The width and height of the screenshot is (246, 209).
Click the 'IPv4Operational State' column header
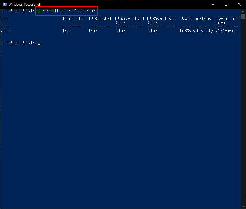click(x=129, y=21)
